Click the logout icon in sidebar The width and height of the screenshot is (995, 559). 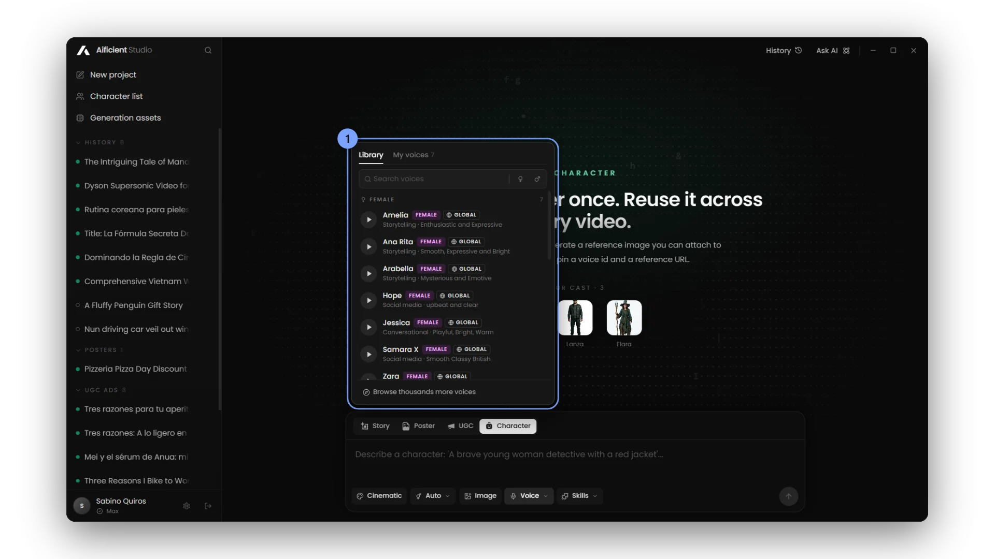click(208, 506)
